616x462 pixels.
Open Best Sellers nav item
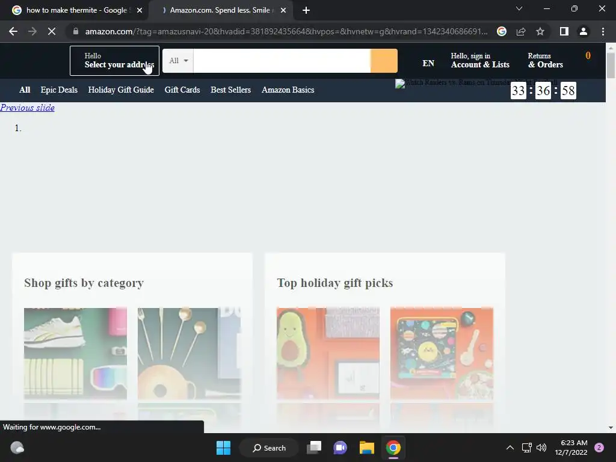click(230, 90)
